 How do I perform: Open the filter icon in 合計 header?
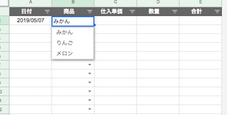217,12
